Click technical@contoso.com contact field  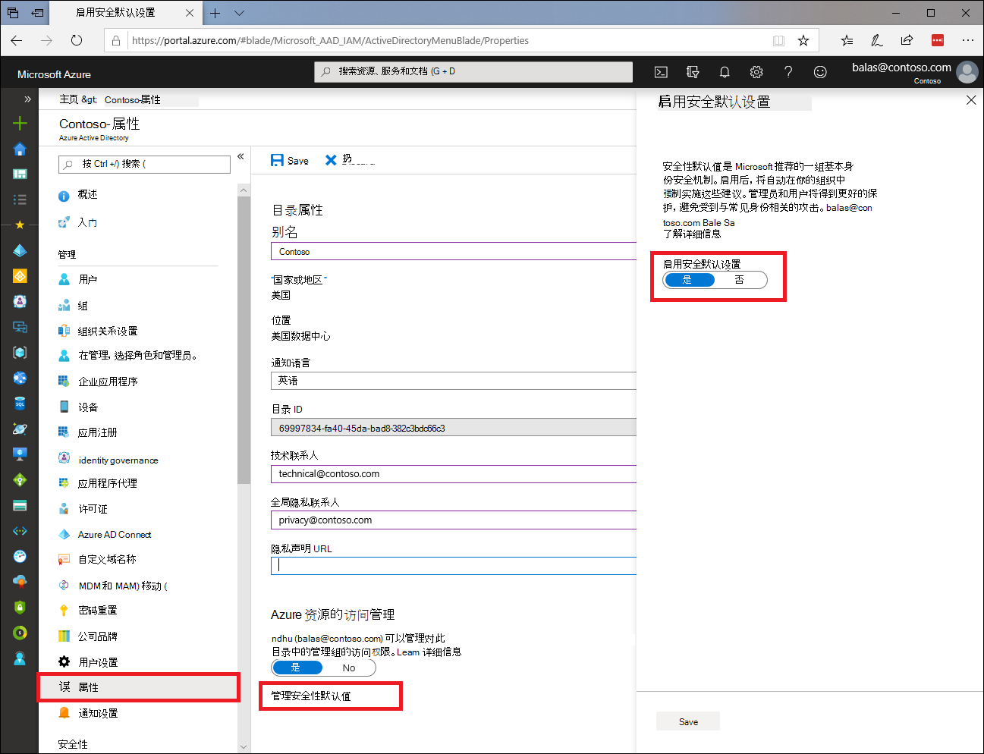pyautogui.click(x=453, y=474)
